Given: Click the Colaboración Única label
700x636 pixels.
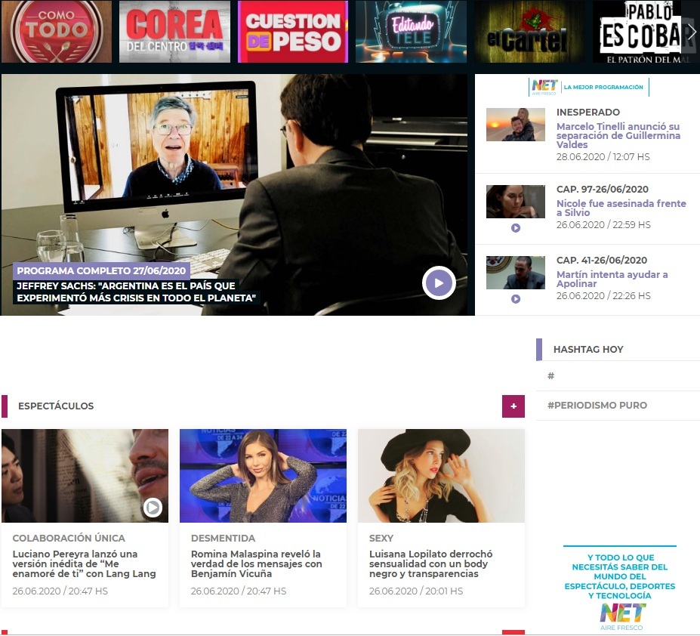Looking at the screenshot, I should click(x=69, y=539).
